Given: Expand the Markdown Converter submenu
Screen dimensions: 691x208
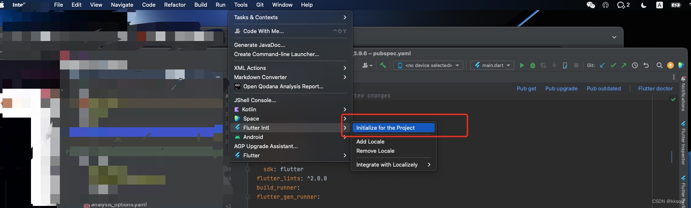Looking at the screenshot, I should (291, 77).
